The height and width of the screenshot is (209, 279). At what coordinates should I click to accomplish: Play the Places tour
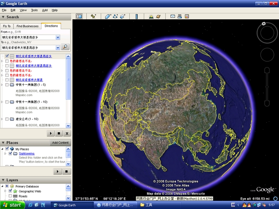(58, 172)
